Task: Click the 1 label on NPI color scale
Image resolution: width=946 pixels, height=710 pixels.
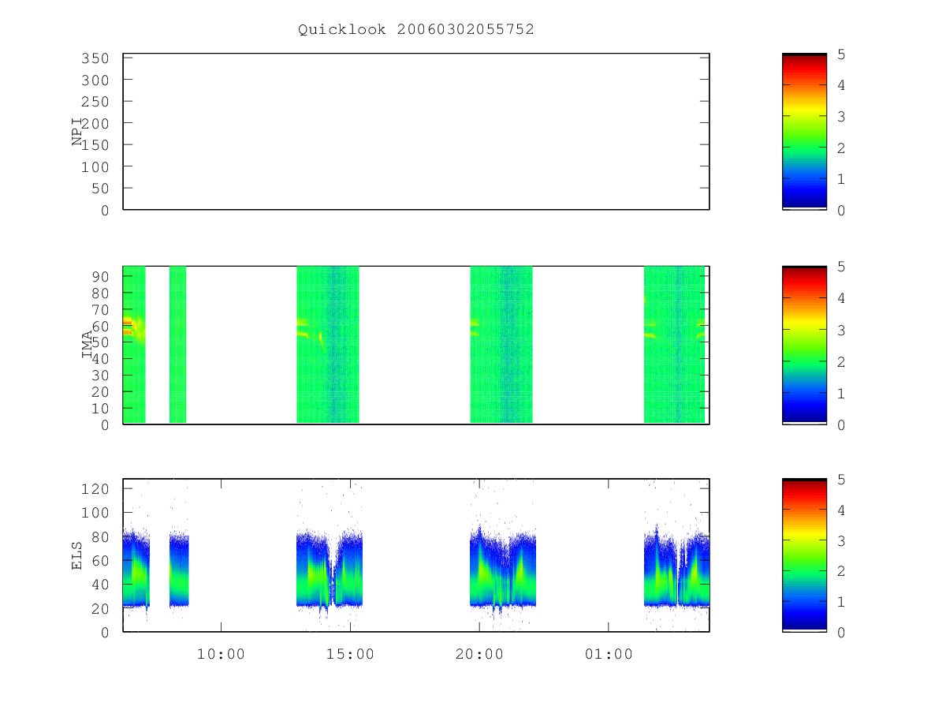Action: [841, 178]
